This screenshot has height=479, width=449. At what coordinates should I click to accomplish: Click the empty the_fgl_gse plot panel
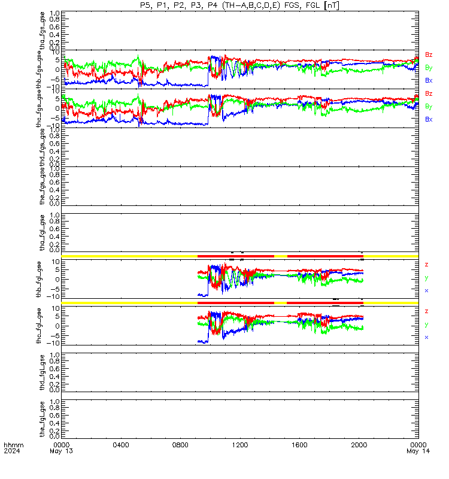click(x=240, y=419)
